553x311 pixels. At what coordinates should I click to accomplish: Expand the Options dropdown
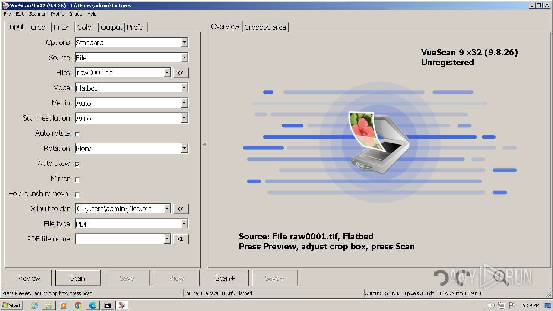coord(184,42)
